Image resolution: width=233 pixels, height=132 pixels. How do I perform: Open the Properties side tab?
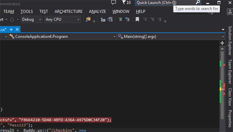tap(230, 118)
